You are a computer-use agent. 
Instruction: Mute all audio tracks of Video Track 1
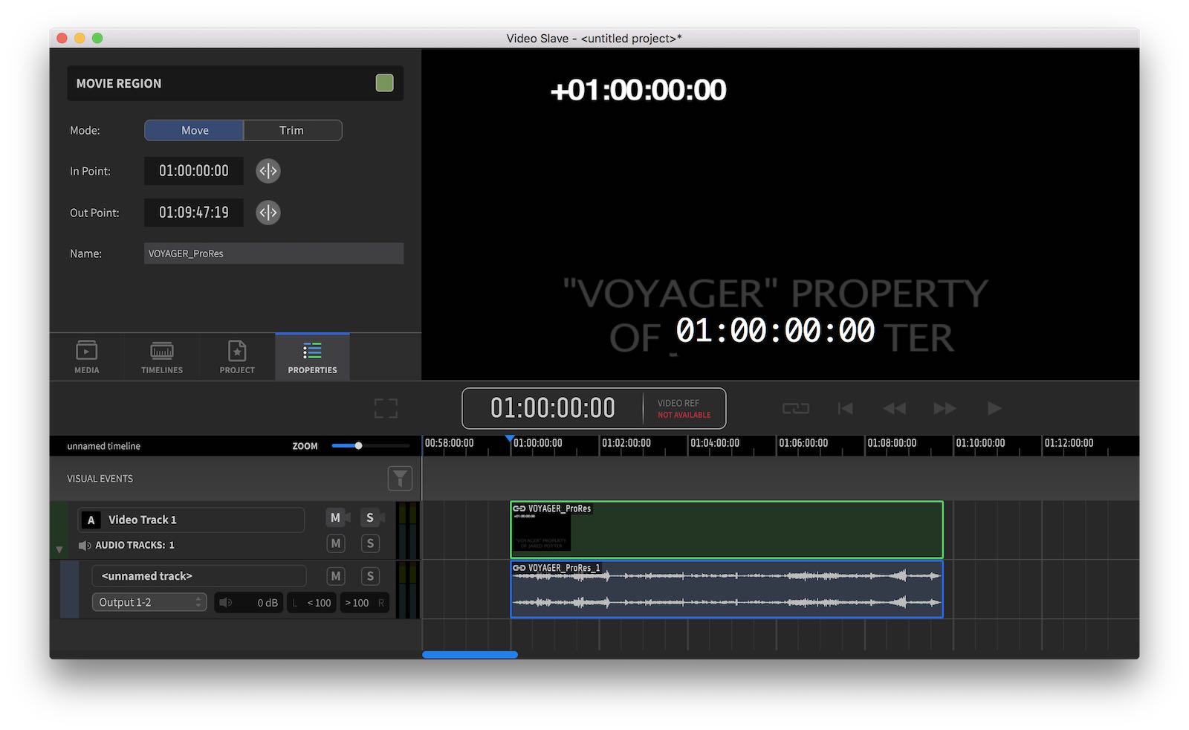click(336, 543)
